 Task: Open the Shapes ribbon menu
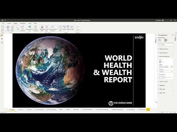click(x=68, y=28)
